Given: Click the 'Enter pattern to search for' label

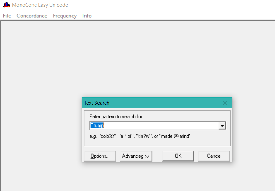Looking at the screenshot, I should pyautogui.click(x=116, y=117).
